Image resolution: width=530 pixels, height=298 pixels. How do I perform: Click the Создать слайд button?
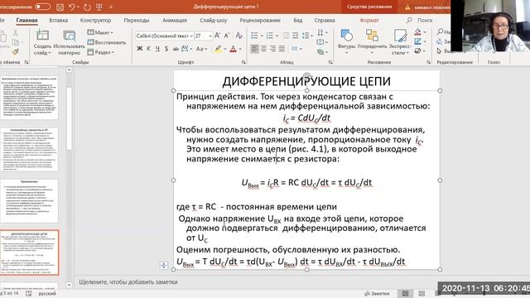(x=42, y=42)
